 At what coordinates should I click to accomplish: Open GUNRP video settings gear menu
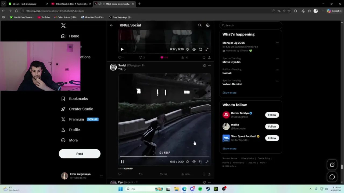coord(194,162)
